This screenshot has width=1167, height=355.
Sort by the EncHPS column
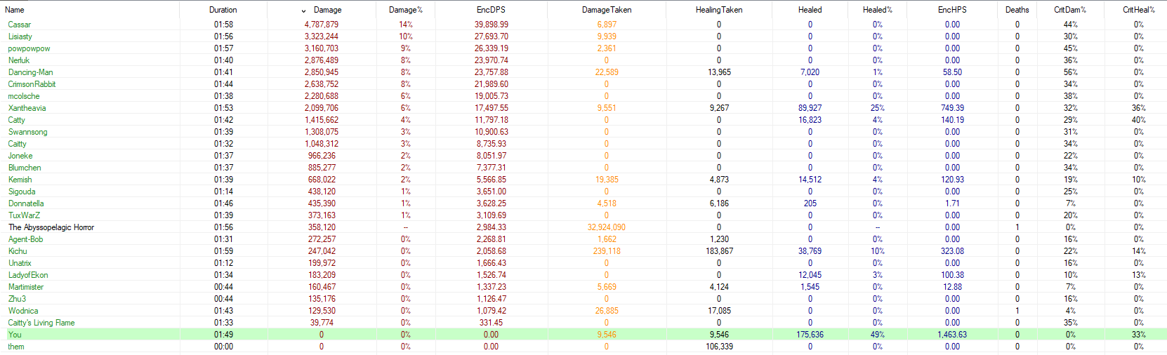click(x=951, y=10)
